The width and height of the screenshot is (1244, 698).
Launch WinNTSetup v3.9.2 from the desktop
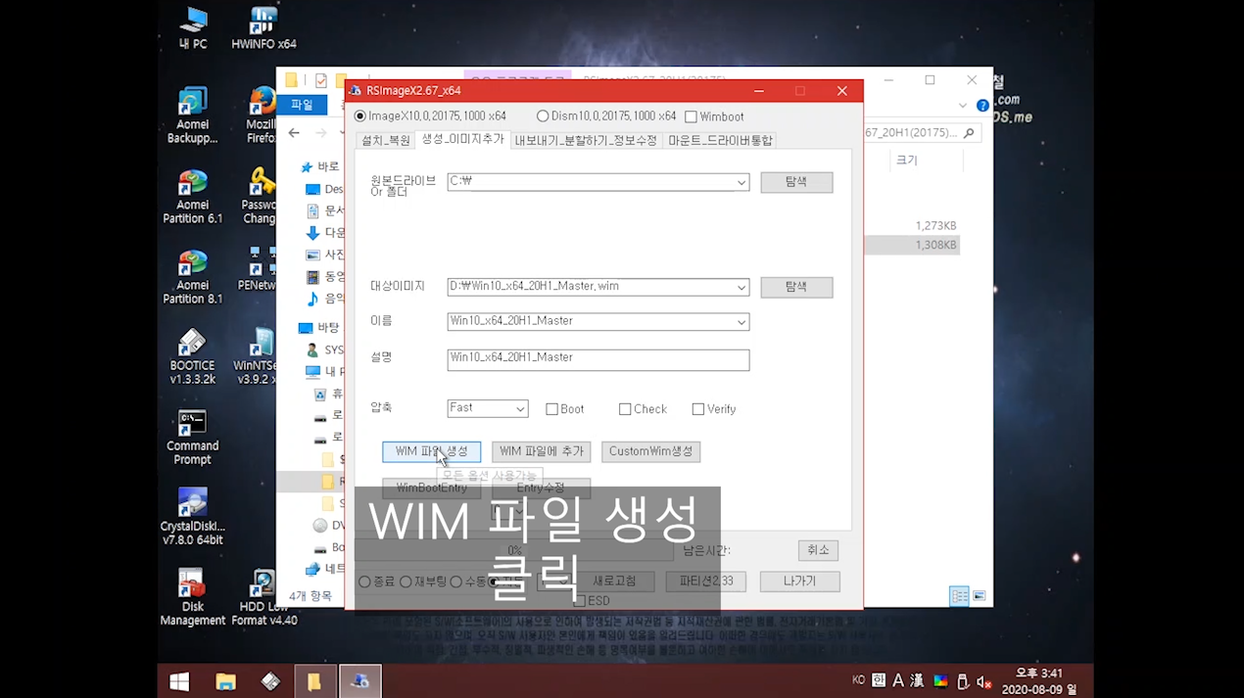coord(256,356)
